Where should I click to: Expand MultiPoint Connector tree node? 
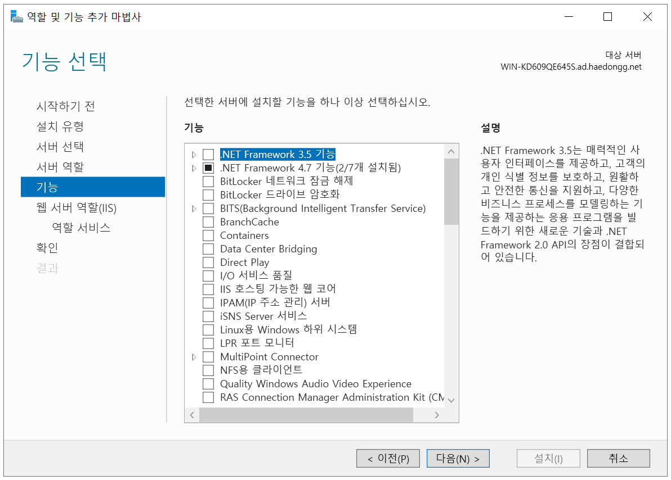pos(194,357)
